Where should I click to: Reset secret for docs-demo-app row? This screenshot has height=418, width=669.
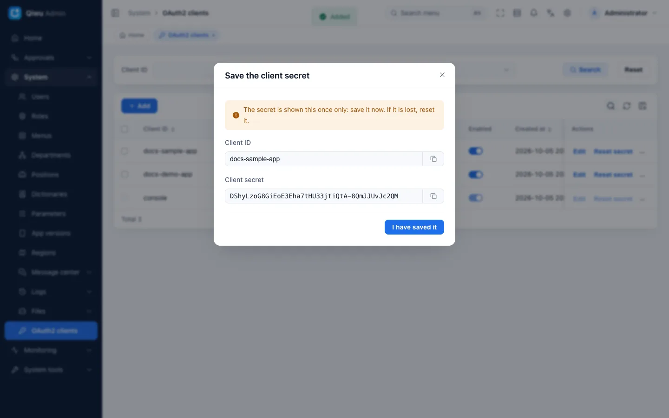[613, 175]
